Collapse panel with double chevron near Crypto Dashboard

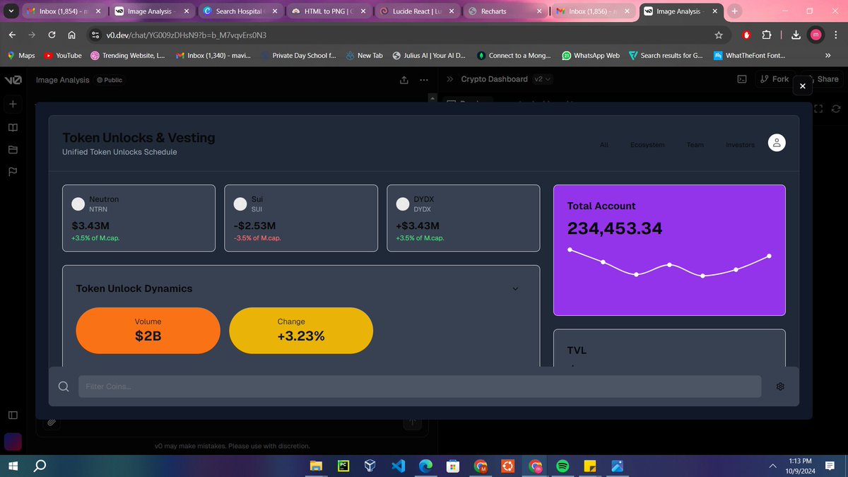(450, 79)
